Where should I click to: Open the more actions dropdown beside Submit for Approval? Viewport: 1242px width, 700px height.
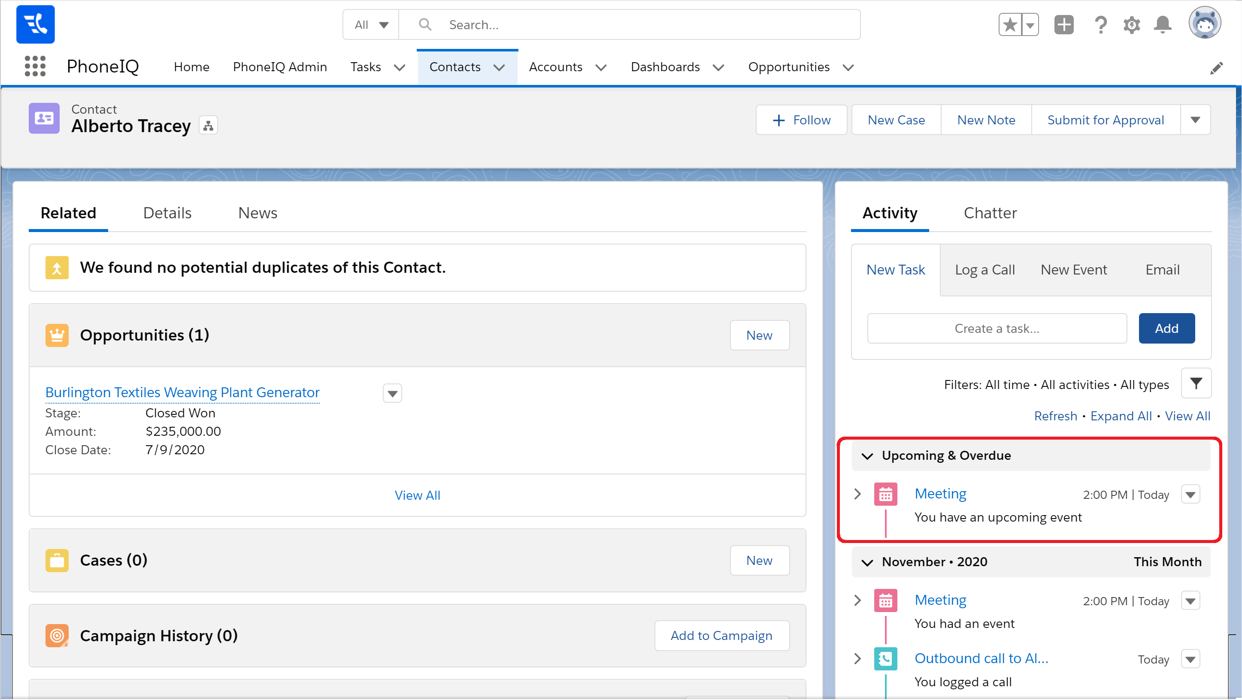coord(1195,120)
